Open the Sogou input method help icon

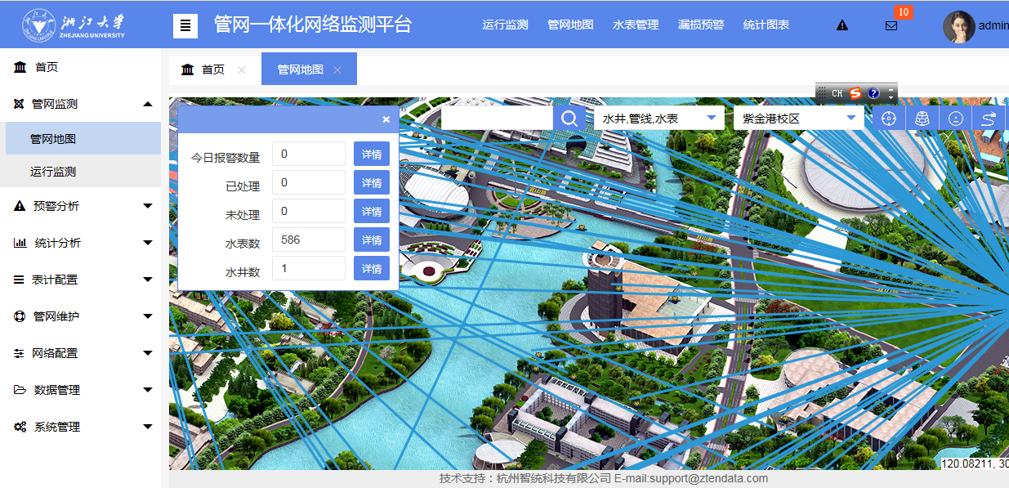point(873,93)
